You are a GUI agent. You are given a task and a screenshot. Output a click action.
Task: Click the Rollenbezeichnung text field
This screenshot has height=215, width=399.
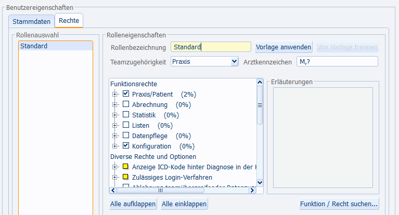pyautogui.click(x=211, y=47)
